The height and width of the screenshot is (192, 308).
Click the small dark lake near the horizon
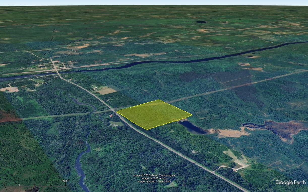click(201, 22)
